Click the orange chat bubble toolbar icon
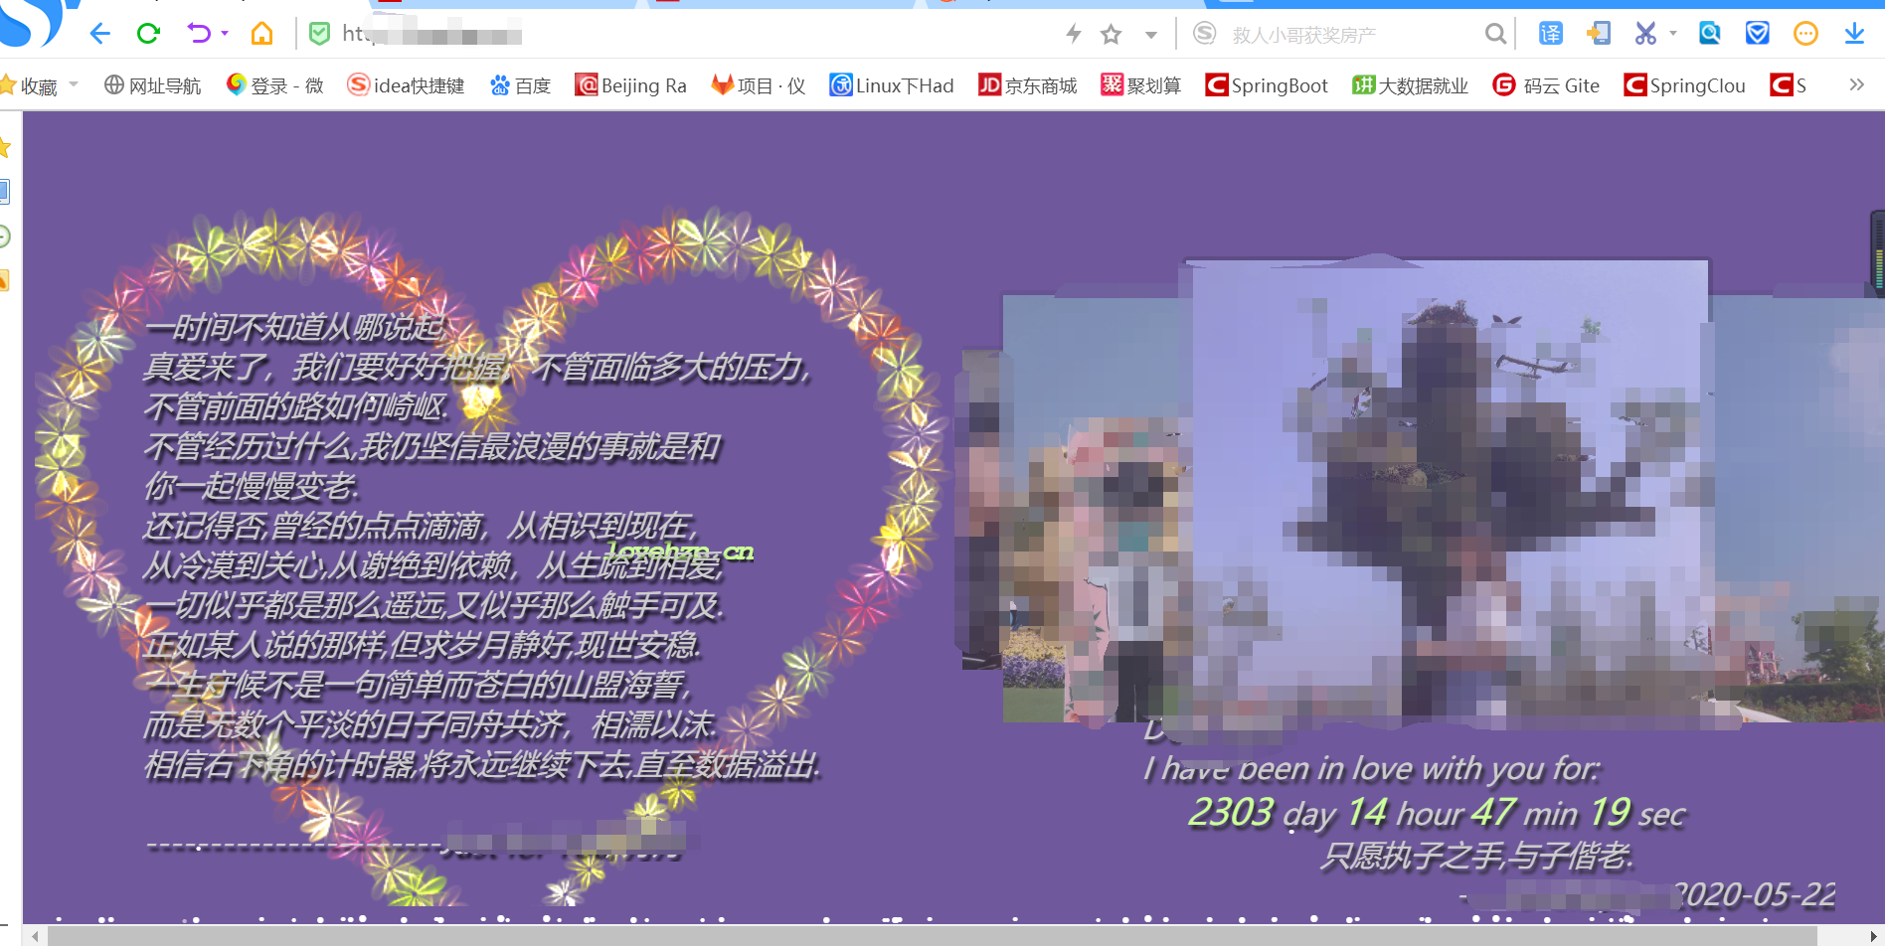This screenshot has width=1885, height=946. [1805, 34]
